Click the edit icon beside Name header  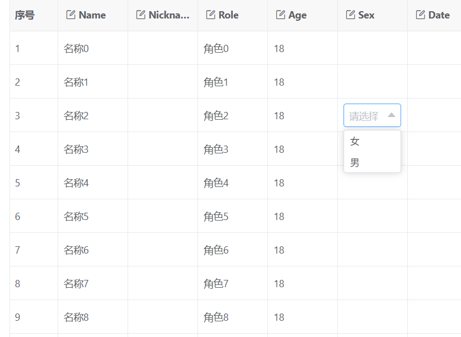coord(71,15)
